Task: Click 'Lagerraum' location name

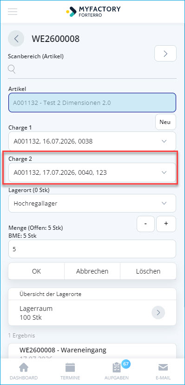Action: 36,309
